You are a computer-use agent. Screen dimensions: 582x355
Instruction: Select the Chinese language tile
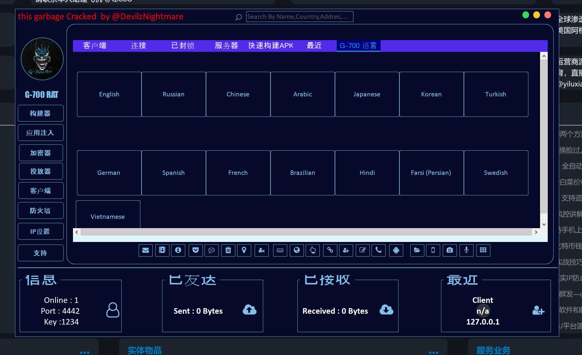pos(238,94)
